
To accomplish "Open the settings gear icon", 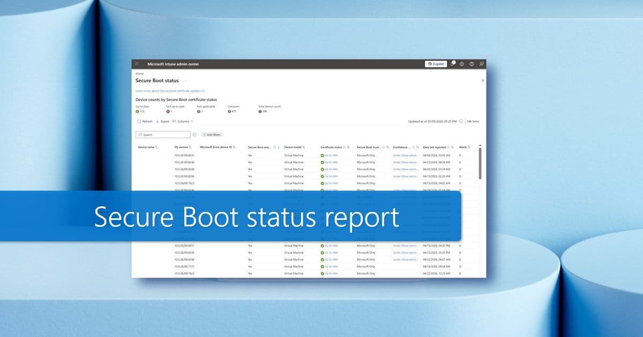I will [462, 64].
